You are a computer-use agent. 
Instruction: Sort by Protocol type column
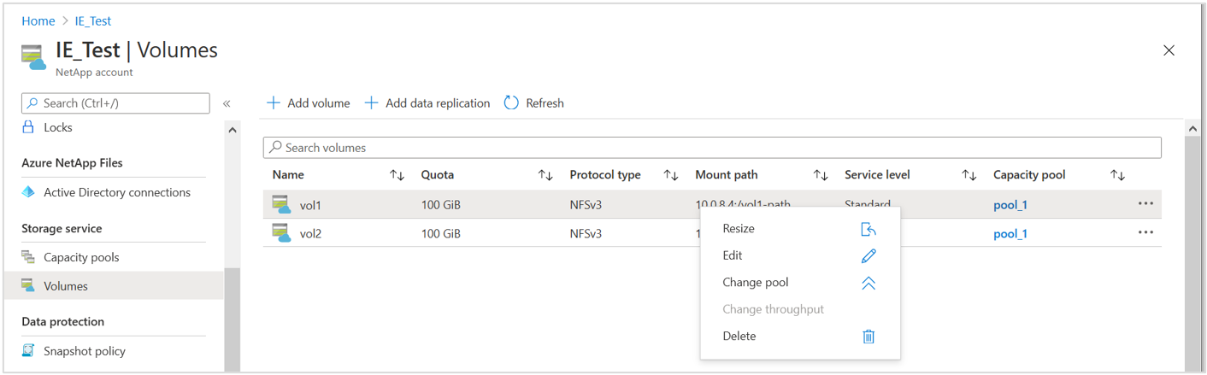click(671, 175)
